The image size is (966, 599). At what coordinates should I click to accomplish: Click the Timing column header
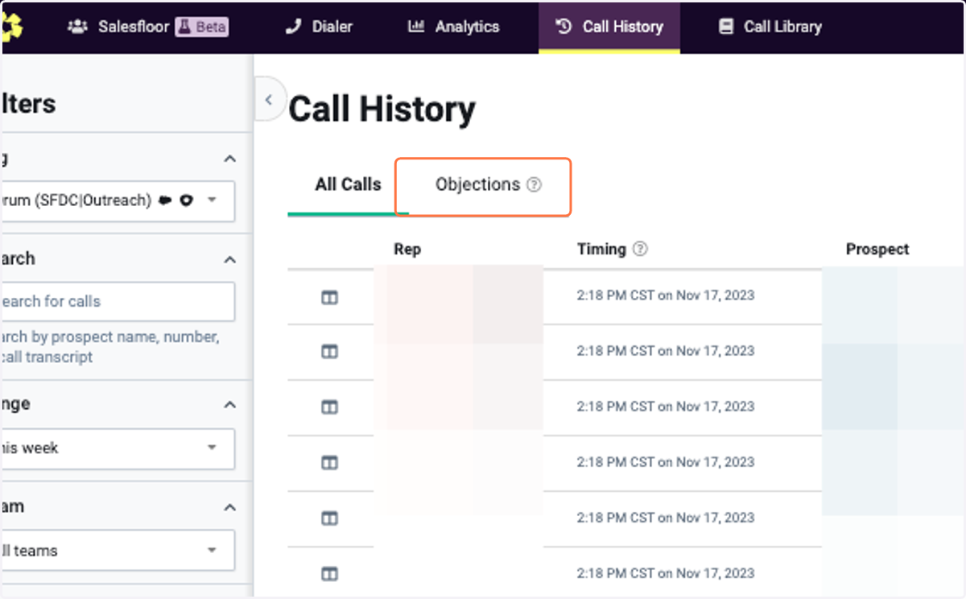[x=601, y=250]
